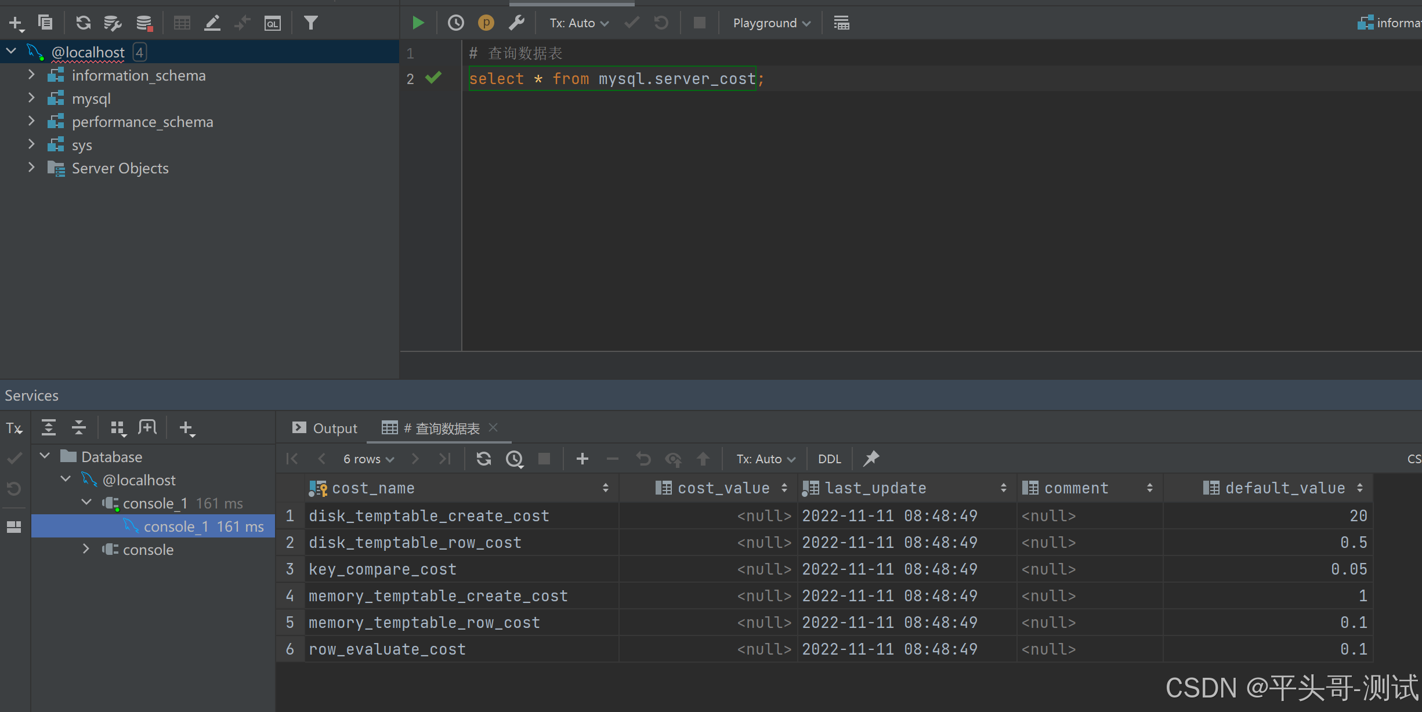Open the query console (QL) icon

tap(272, 23)
